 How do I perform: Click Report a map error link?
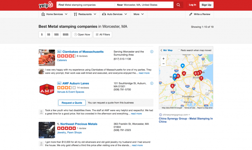(205, 108)
